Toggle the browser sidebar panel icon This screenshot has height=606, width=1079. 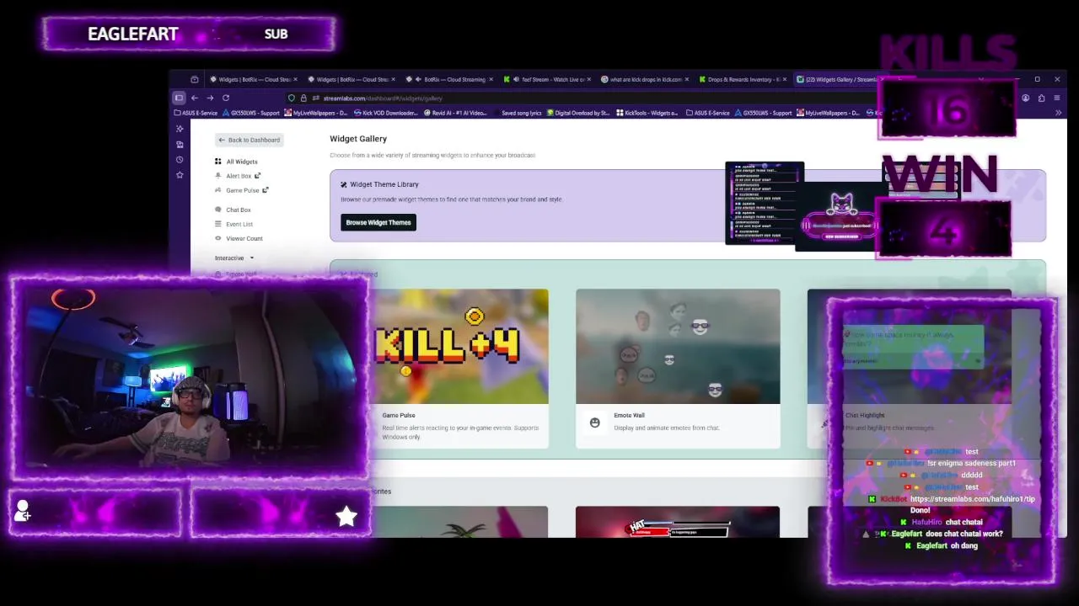(x=179, y=98)
